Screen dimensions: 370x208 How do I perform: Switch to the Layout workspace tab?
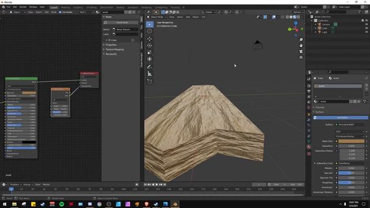(54, 8)
